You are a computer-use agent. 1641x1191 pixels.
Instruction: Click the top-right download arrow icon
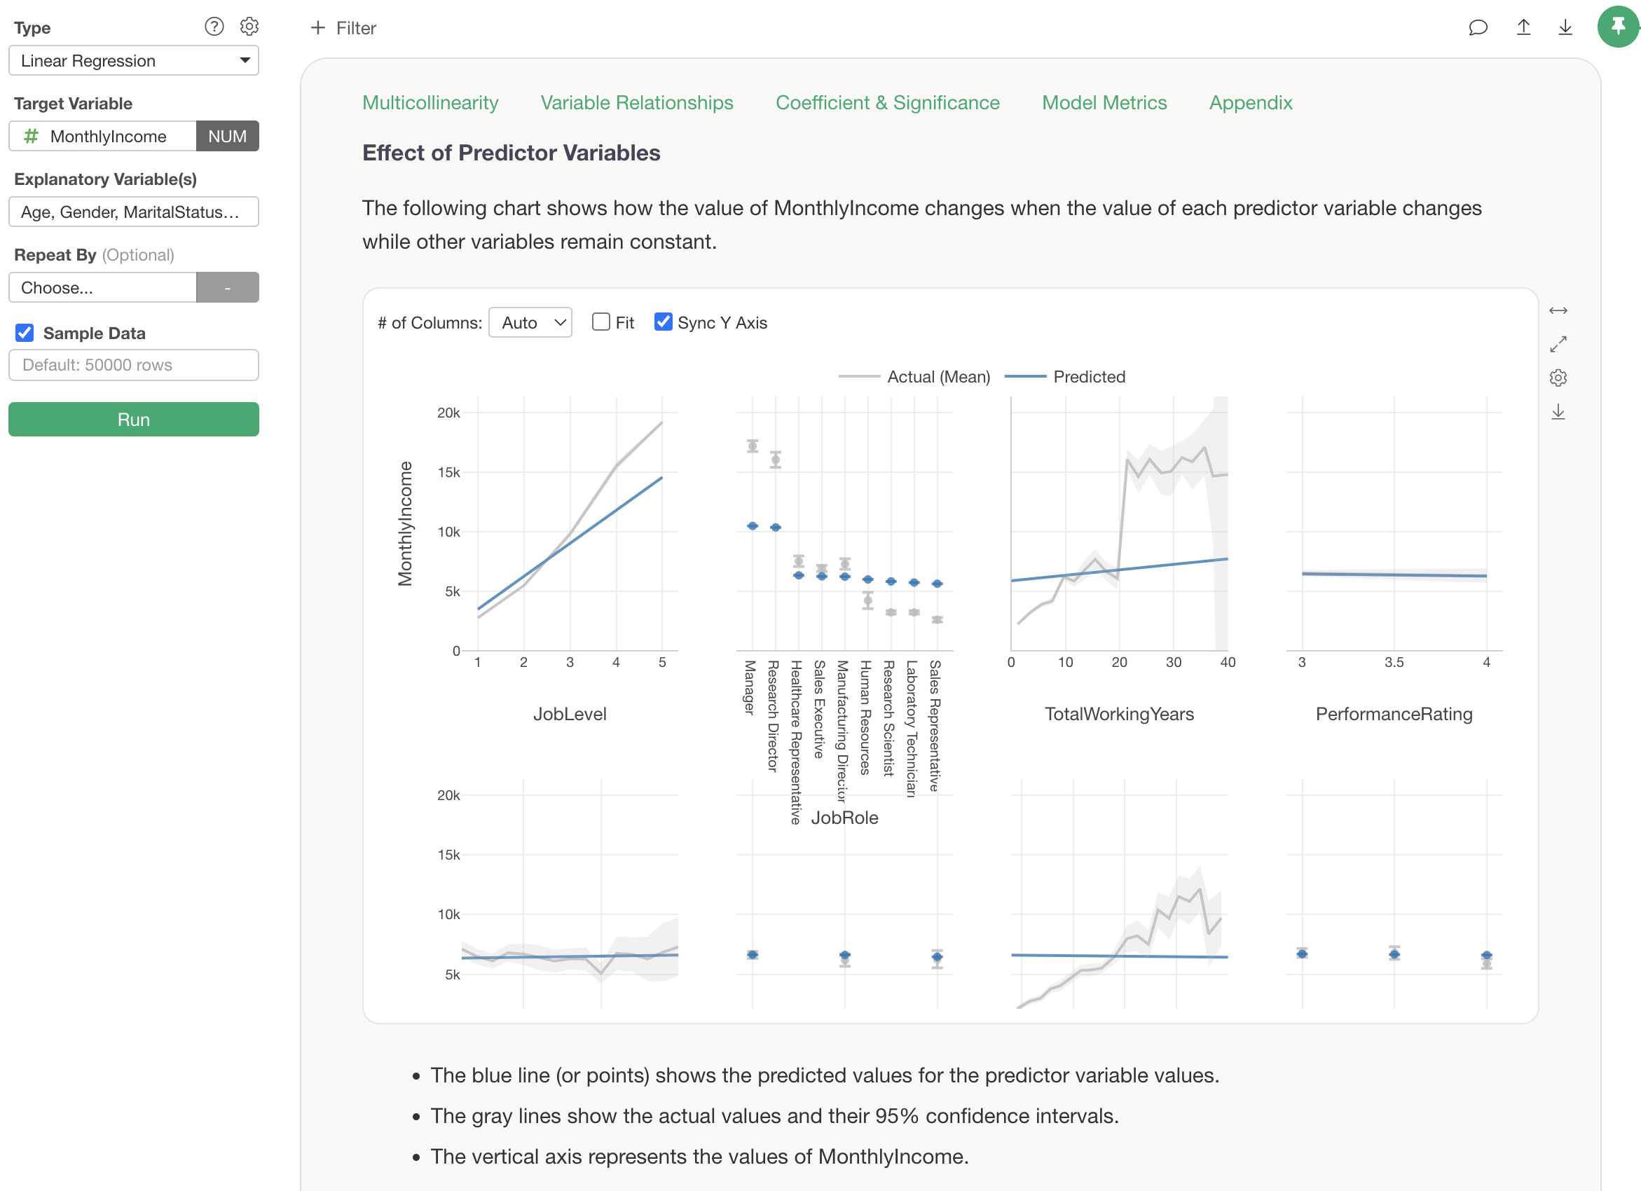pos(1565,27)
